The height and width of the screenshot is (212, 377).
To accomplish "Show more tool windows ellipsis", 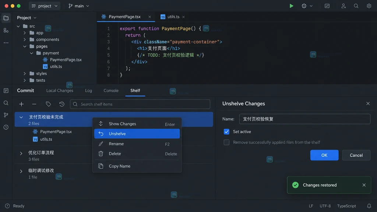I will [6, 43].
